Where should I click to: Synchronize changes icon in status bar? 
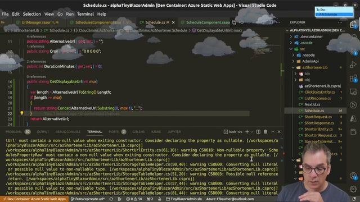click(x=111, y=199)
